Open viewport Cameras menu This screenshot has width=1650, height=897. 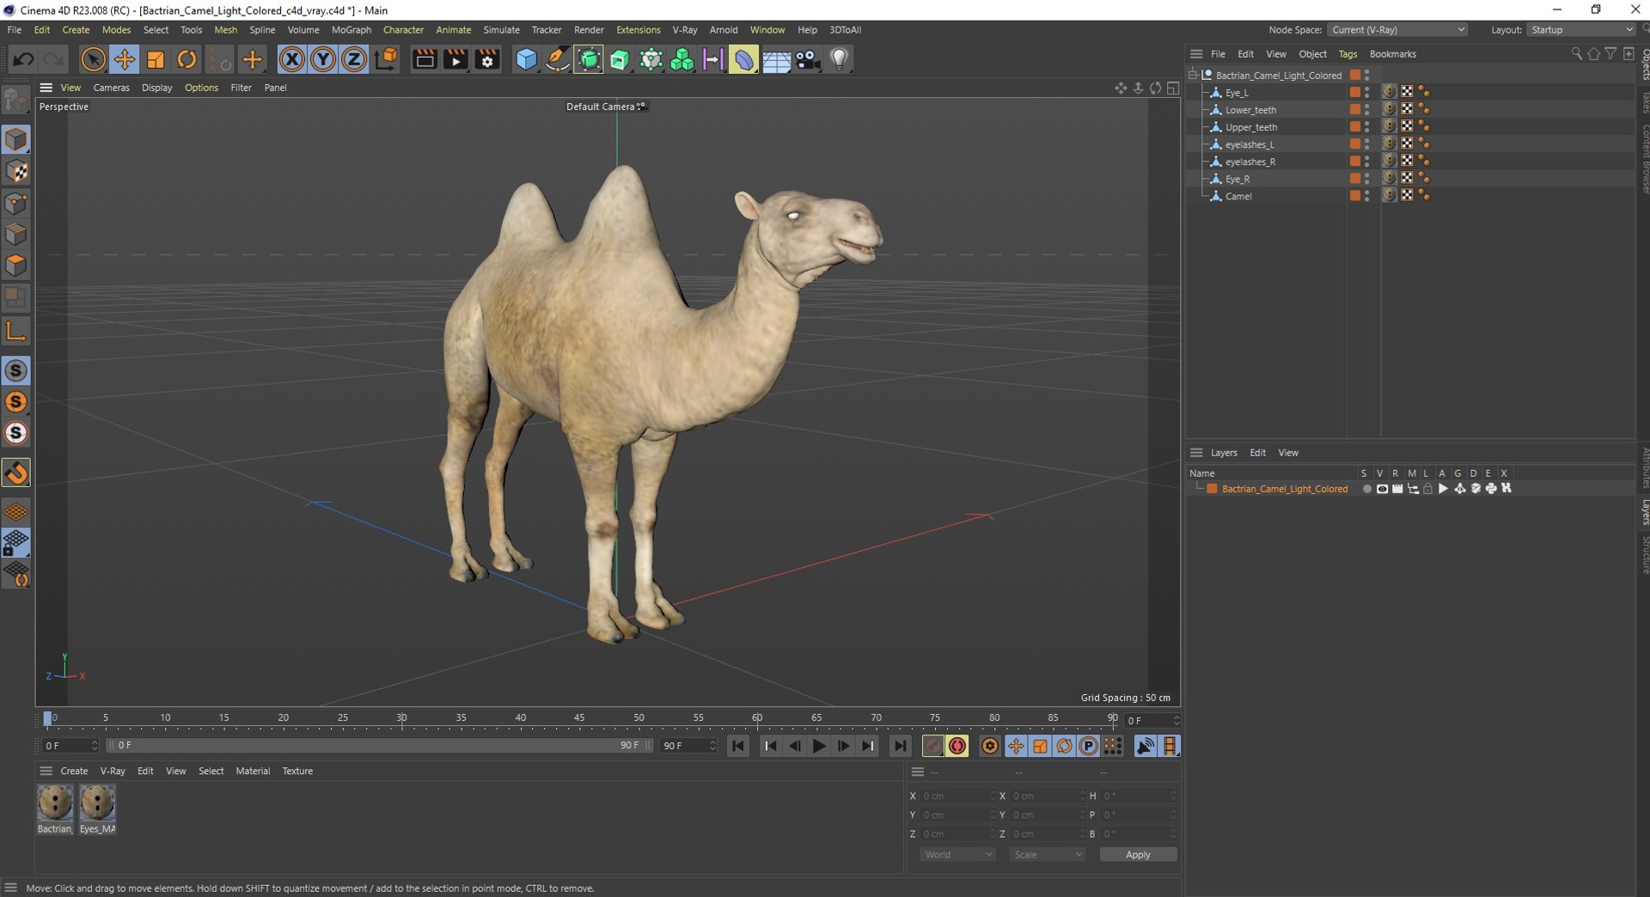[x=111, y=88]
